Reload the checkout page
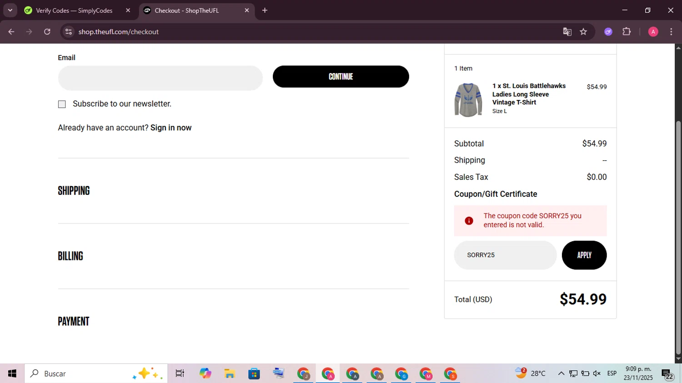 click(x=47, y=32)
